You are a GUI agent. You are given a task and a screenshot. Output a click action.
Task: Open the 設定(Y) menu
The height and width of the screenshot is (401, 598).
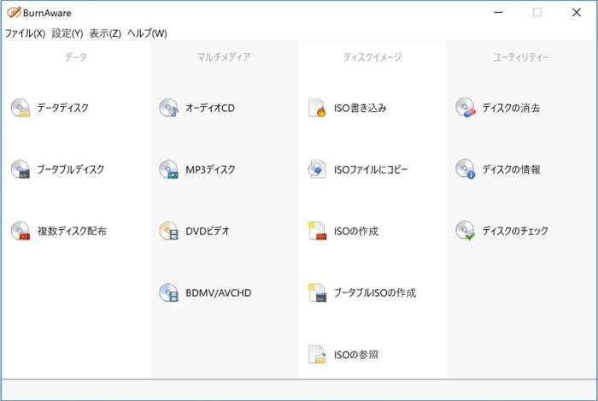click(x=67, y=33)
